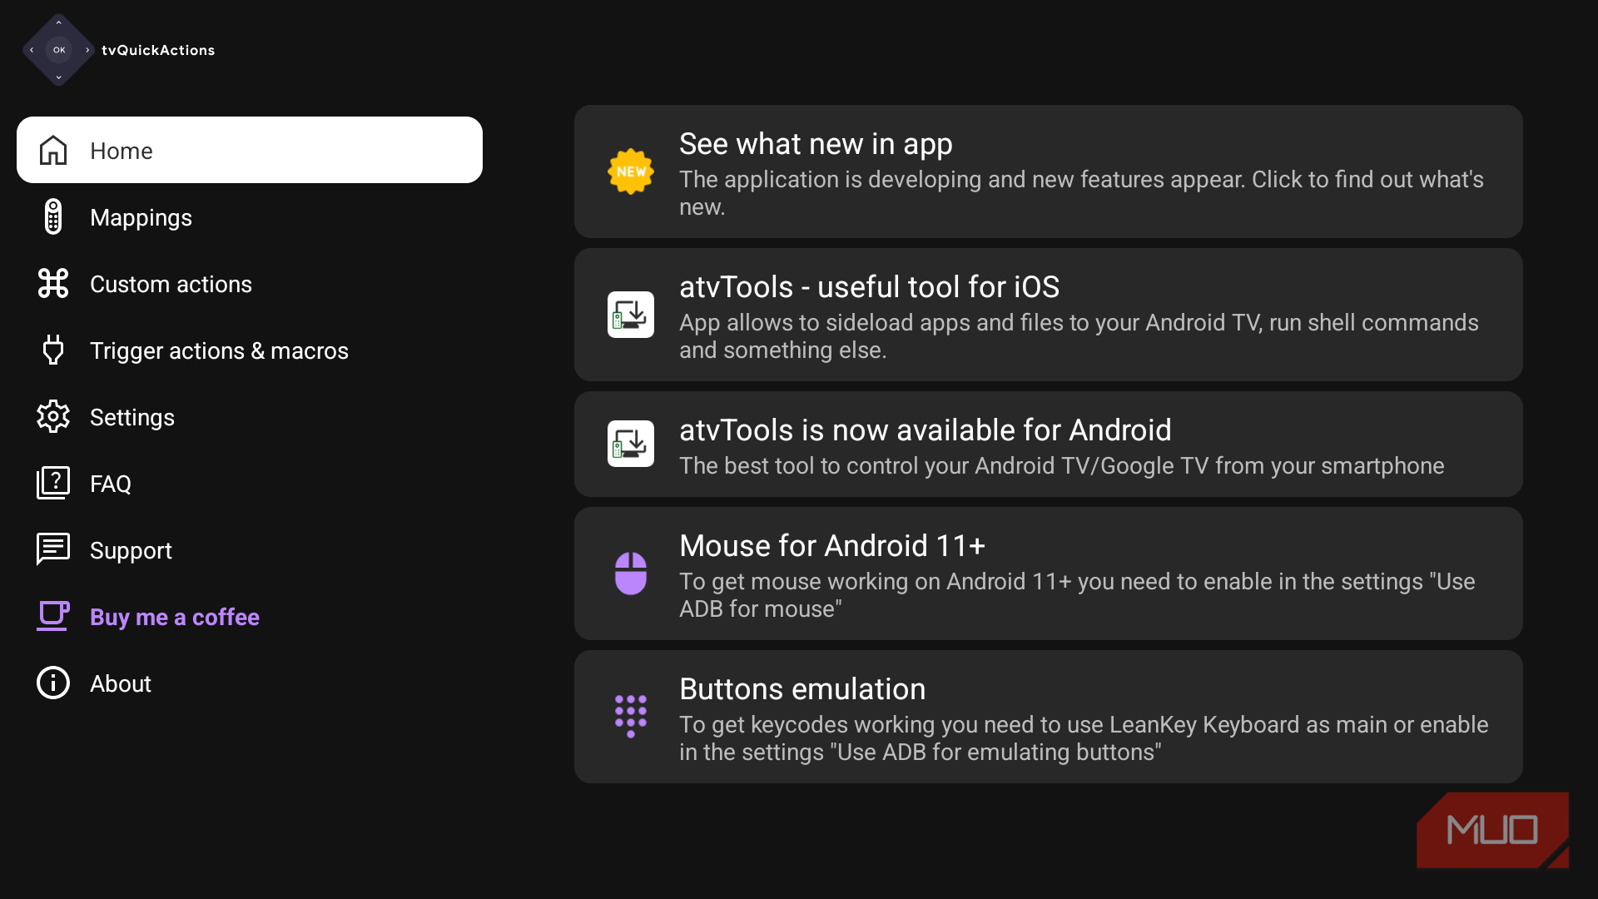The image size is (1598, 899).
Task: Click the Custom actions command-key icon
Action: 53,284
